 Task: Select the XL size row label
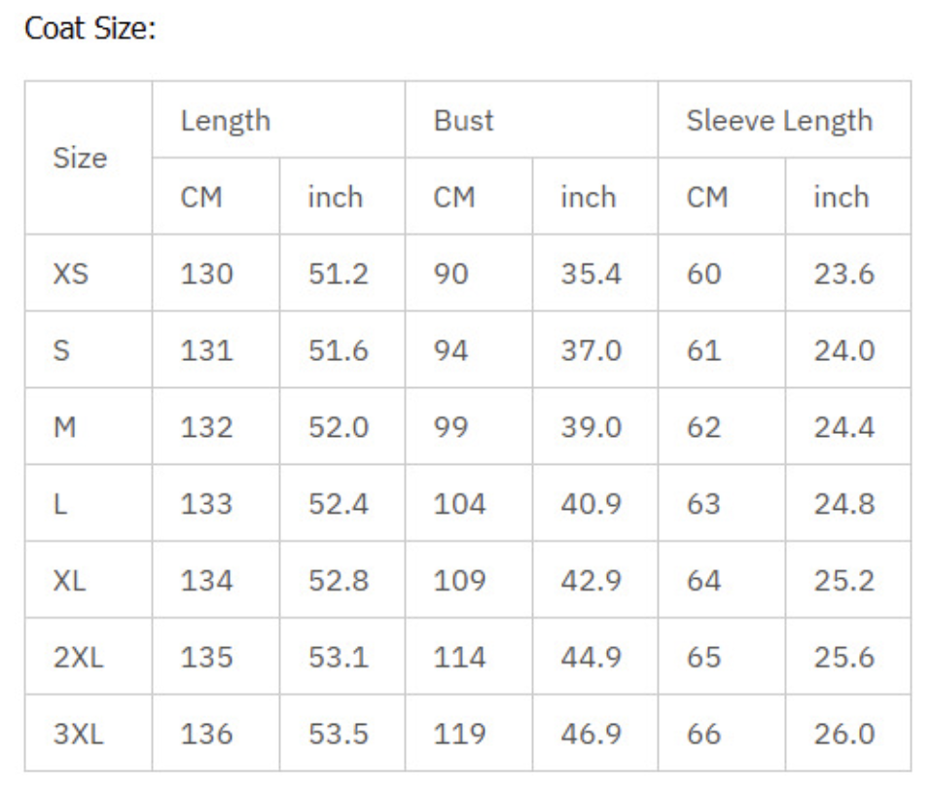[x=71, y=581]
